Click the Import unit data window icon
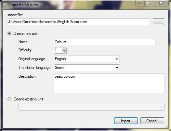171x131 pixels. 5,5
